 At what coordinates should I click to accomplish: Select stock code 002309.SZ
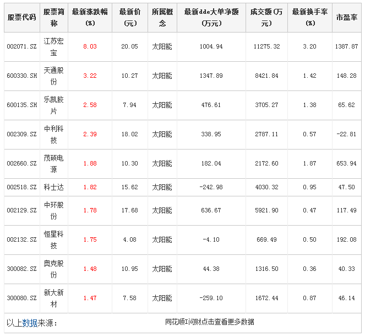tap(21, 134)
